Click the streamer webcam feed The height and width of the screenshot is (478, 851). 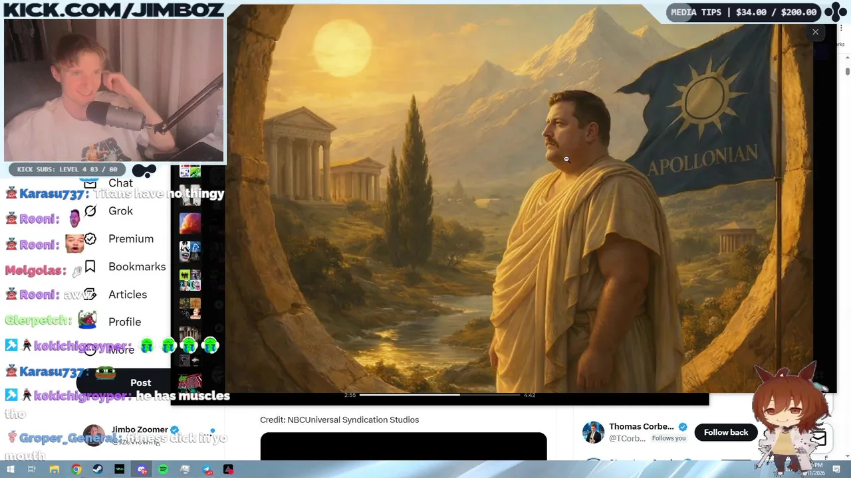[114, 90]
